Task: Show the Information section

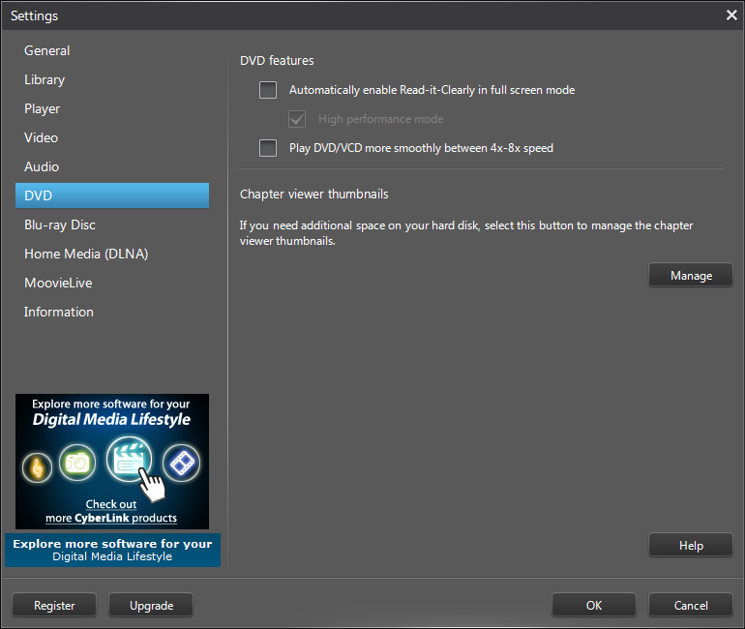Action: pos(59,312)
